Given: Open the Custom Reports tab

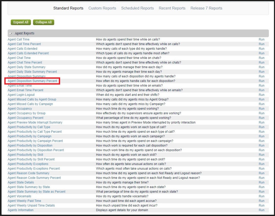Looking at the screenshot, I should (102, 8).
